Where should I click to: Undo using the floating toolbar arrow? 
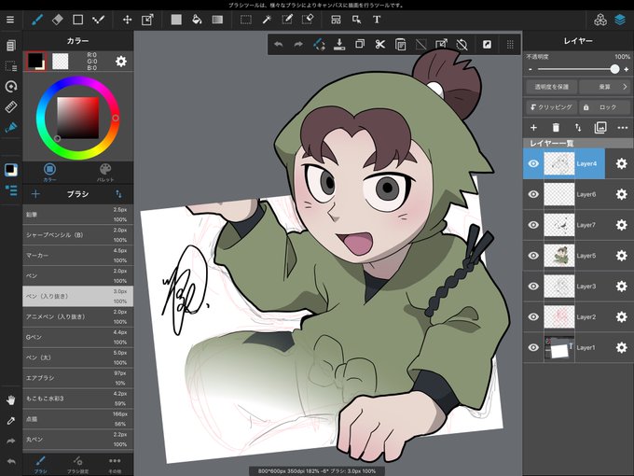pos(278,44)
